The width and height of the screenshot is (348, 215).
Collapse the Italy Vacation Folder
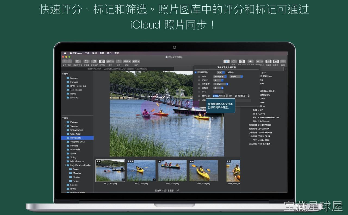point(65,165)
